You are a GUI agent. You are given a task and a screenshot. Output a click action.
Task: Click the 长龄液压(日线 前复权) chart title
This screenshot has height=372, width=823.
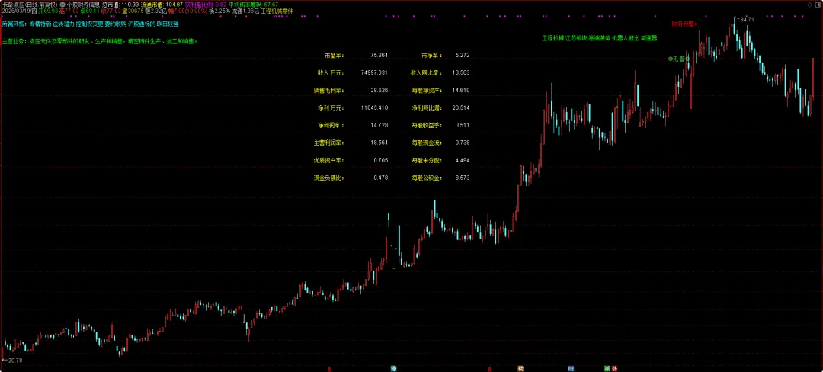point(29,5)
